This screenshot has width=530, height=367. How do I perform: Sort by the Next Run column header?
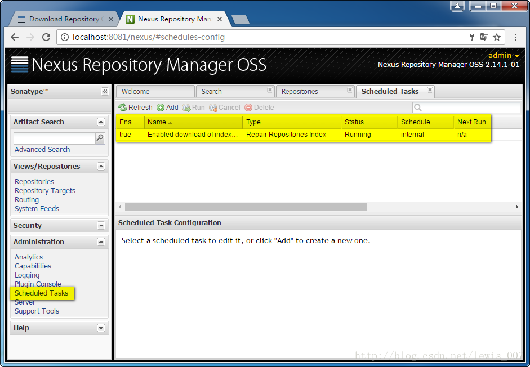472,122
